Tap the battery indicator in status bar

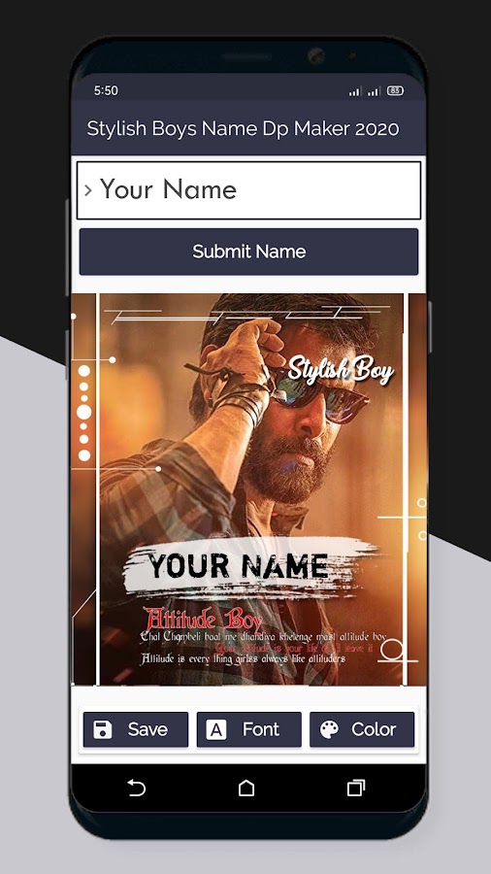tap(395, 91)
